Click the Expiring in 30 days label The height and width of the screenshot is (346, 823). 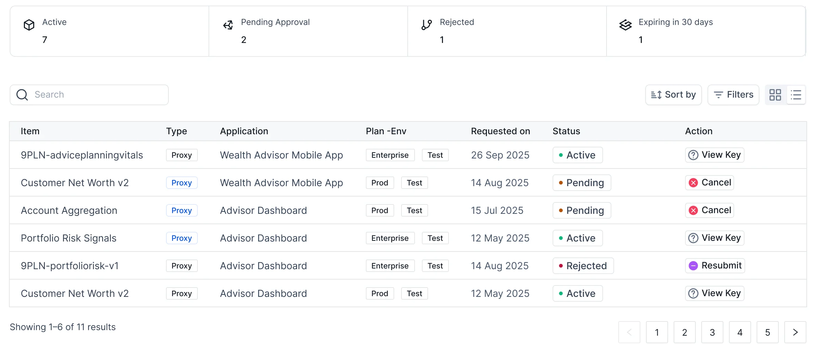coord(676,22)
